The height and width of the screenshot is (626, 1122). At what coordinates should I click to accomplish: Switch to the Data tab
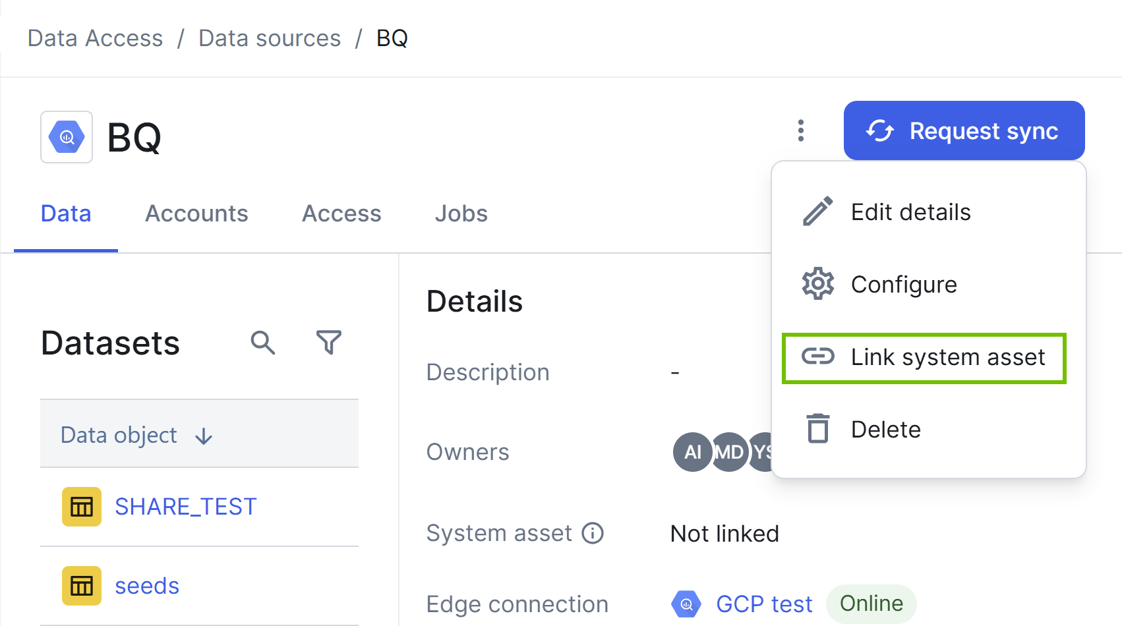coord(66,213)
